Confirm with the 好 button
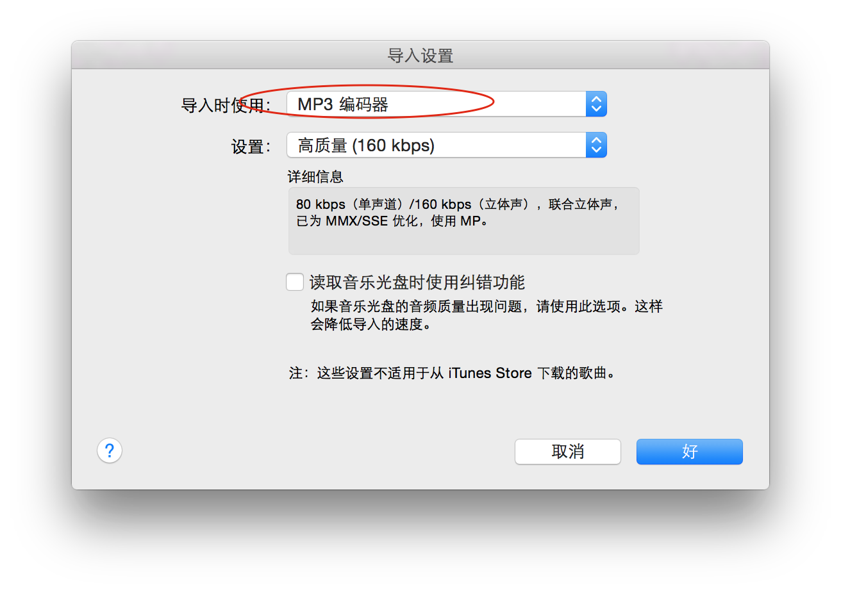 pyautogui.click(x=690, y=452)
